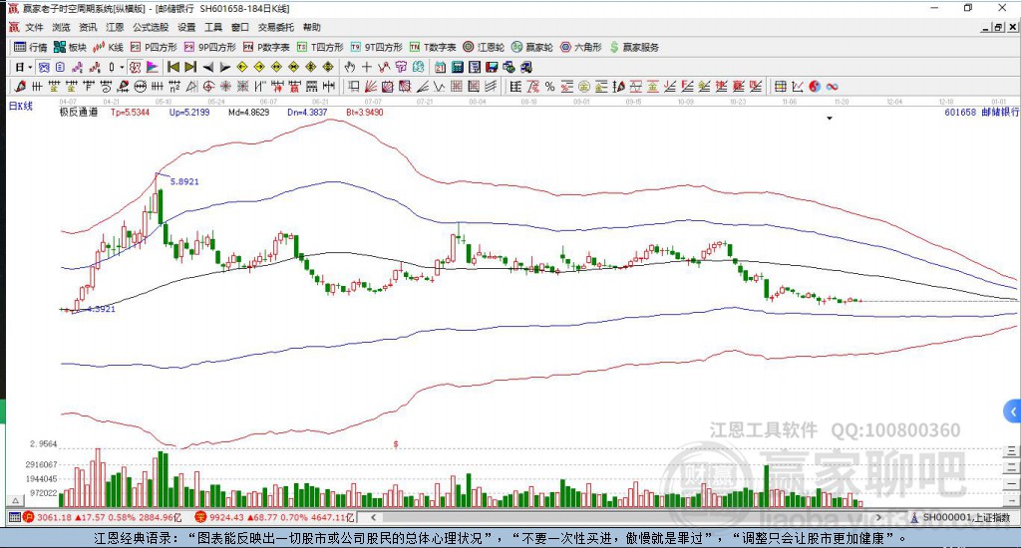Image resolution: width=1021 pixels, height=548 pixels.
Task: Click the 5.8921 price high label
Action: point(184,181)
